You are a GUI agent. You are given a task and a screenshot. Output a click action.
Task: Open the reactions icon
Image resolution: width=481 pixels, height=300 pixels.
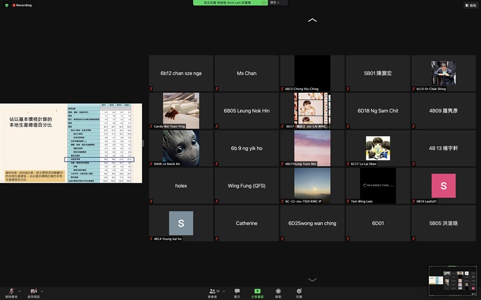[x=299, y=292]
